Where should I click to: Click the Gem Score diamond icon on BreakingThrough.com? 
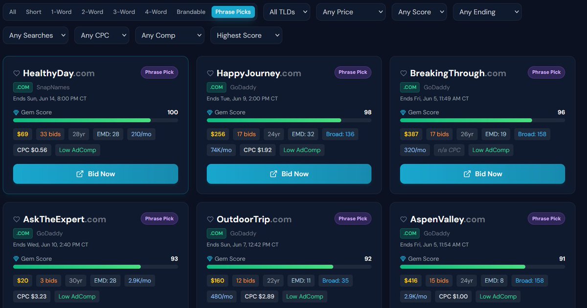(x=404, y=112)
